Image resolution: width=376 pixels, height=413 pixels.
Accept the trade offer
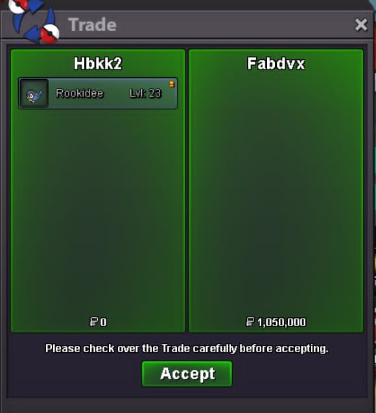(187, 373)
